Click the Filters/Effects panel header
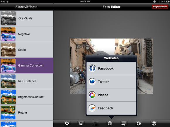Image resolution: width=170 pixels, height=127 pixels. pos(26,7)
